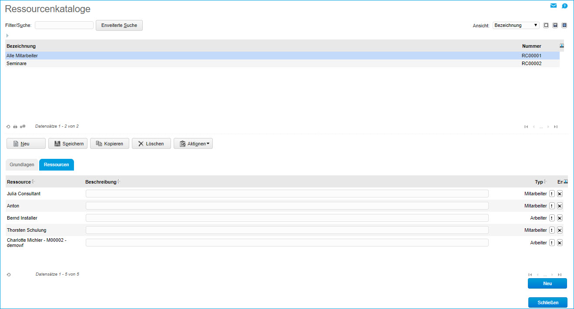Open the Ansicht dropdown showing Bezeichnung

point(516,25)
